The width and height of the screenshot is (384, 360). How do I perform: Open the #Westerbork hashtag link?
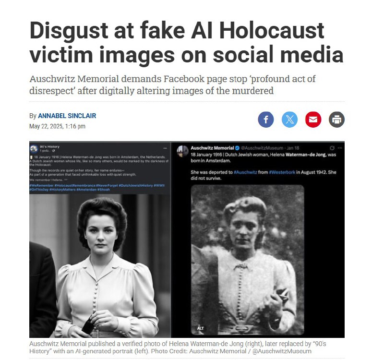tap(282, 172)
